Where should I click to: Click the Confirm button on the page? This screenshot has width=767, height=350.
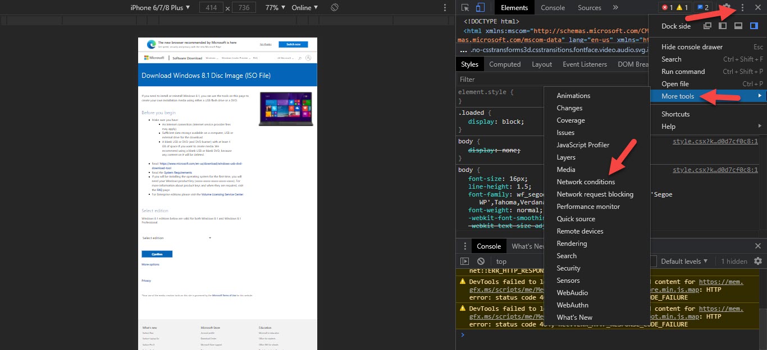point(157,254)
